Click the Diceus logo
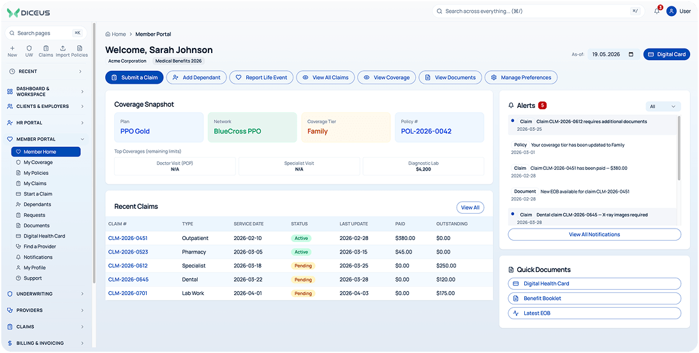 [29, 13]
